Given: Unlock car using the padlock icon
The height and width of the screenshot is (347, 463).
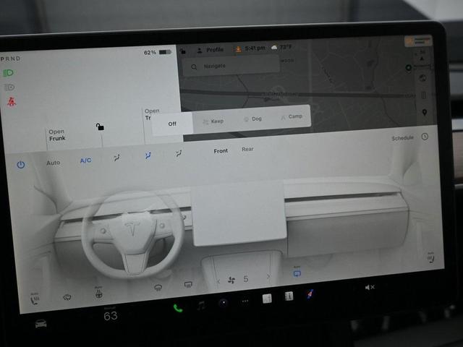Looking at the screenshot, I should pyautogui.click(x=100, y=127).
